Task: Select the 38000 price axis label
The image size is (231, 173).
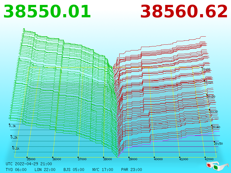Action: tap(107, 159)
